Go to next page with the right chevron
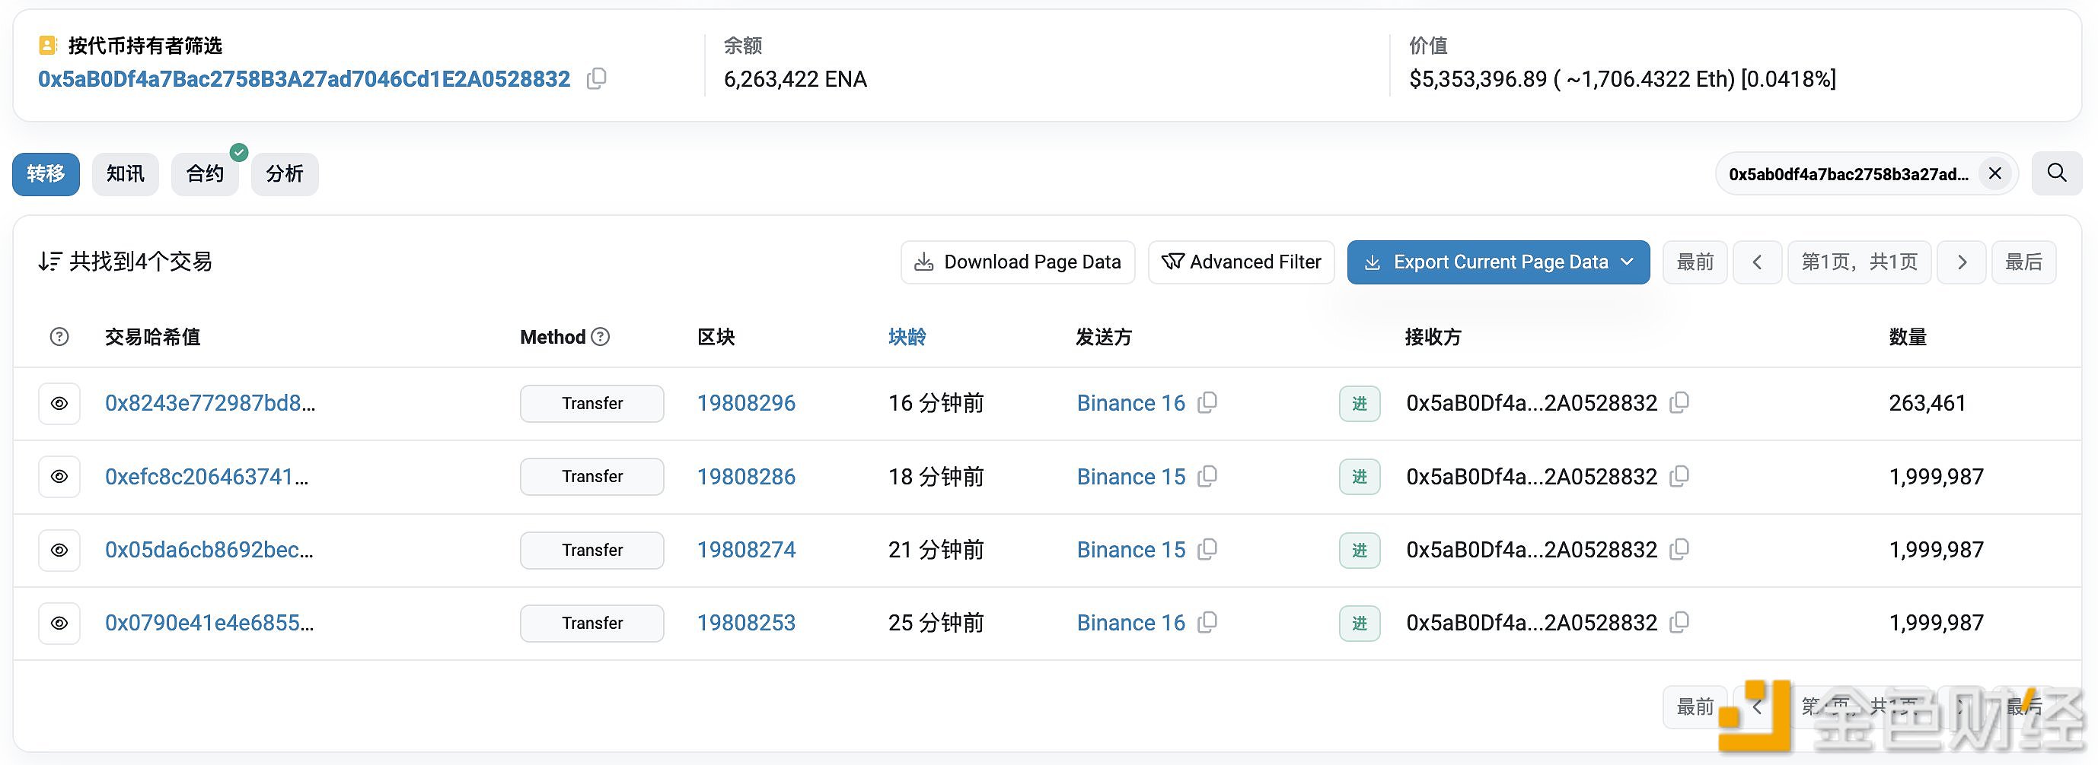Viewport: 2098px width, 765px height. pyautogui.click(x=1961, y=262)
